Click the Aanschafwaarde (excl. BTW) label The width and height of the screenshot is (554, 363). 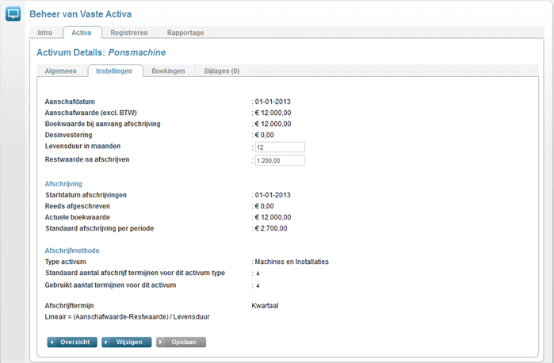tap(91, 113)
